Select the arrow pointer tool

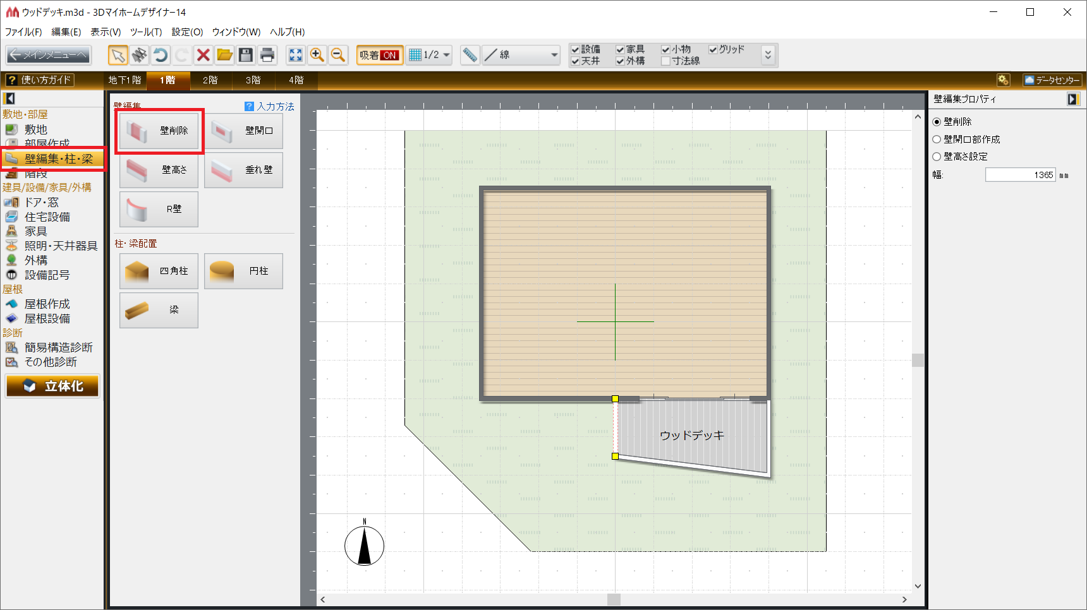point(118,55)
